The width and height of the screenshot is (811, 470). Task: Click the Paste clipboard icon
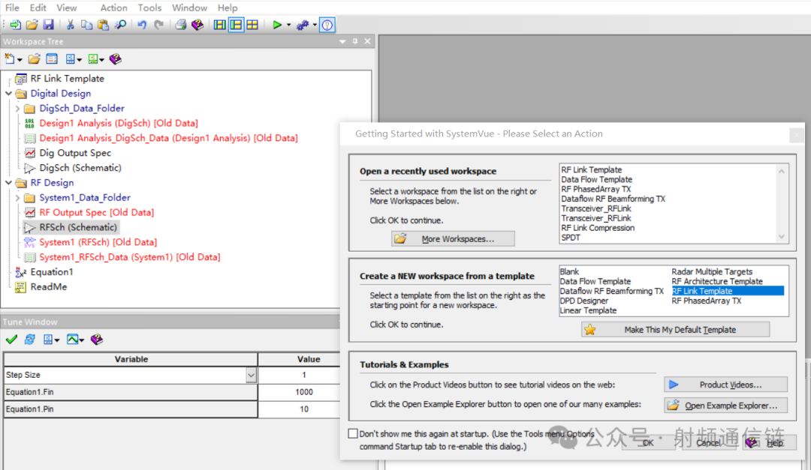pyautogui.click(x=104, y=25)
